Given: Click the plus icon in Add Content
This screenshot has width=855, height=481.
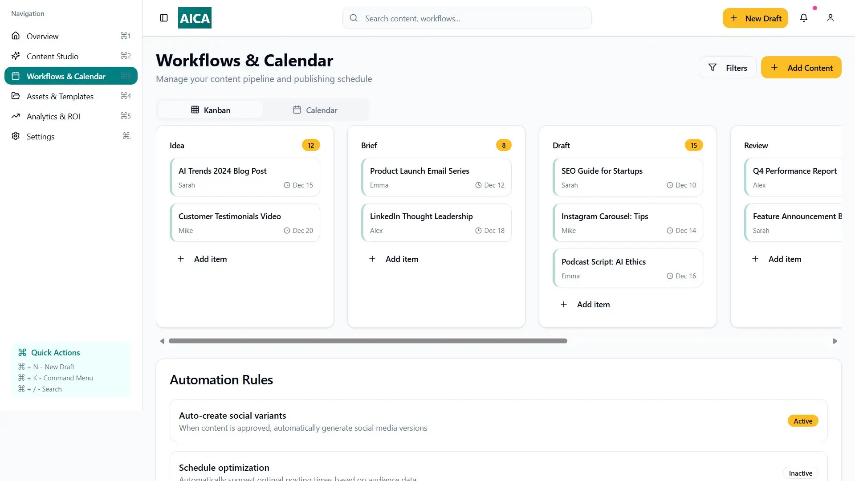Looking at the screenshot, I should point(774,67).
